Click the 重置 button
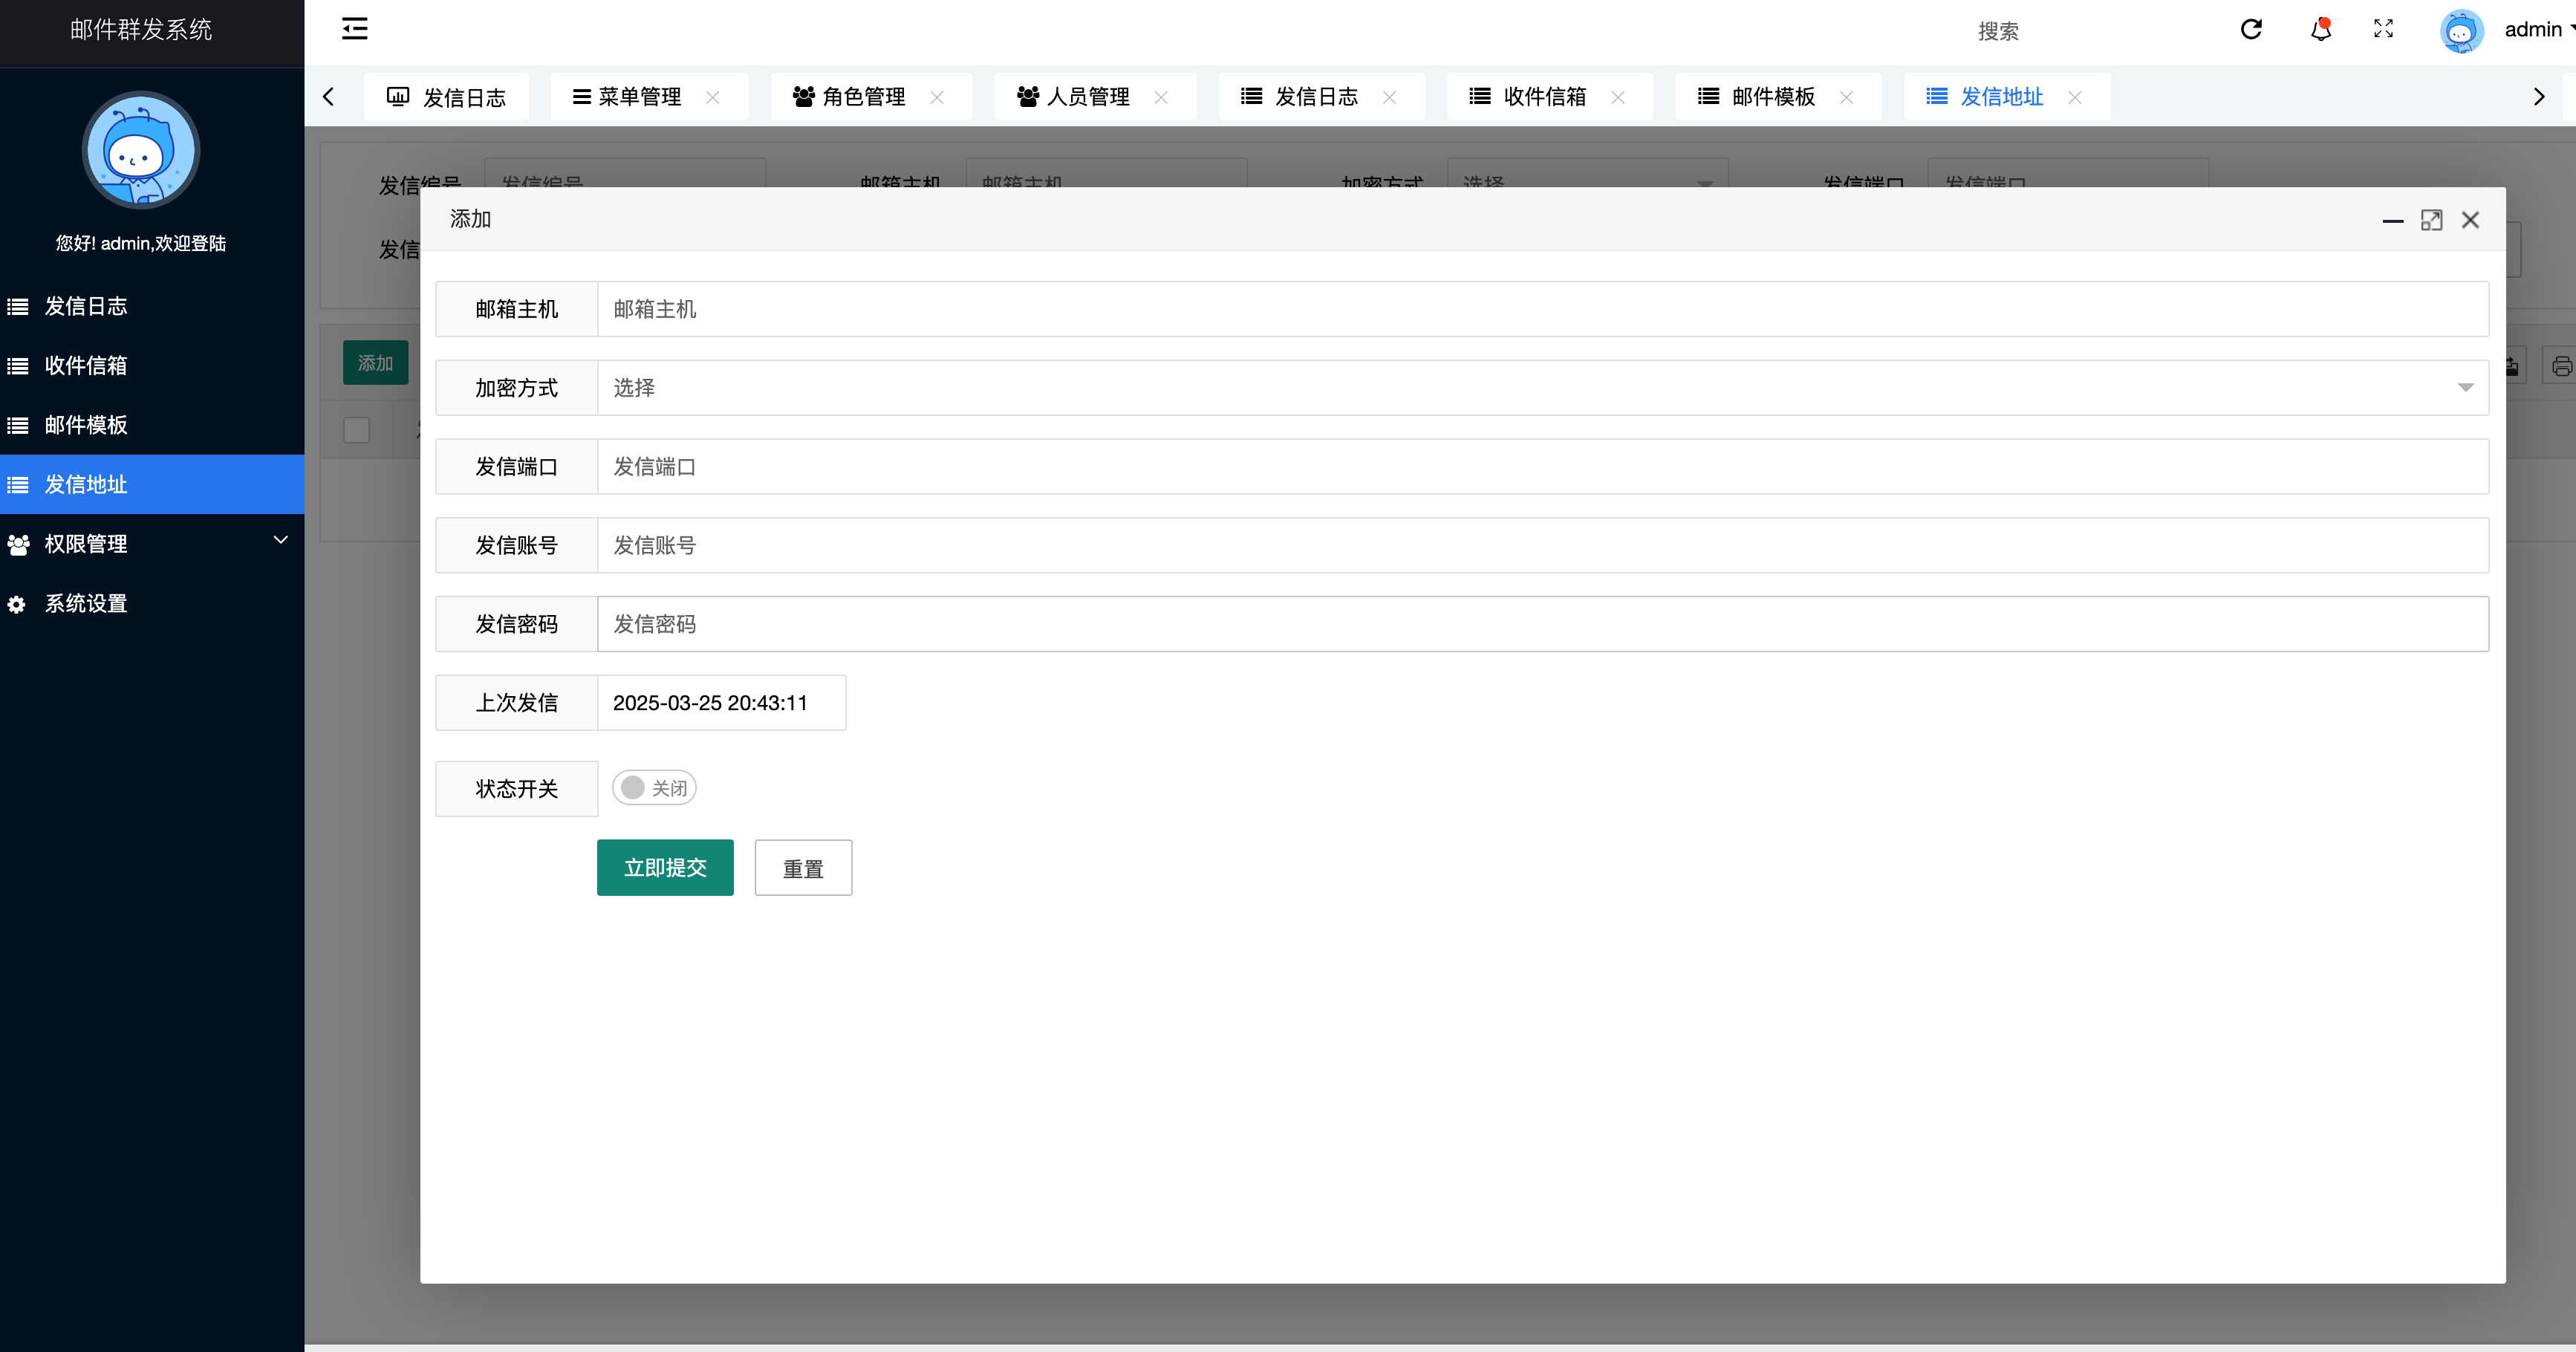The width and height of the screenshot is (2576, 1352). pos(803,868)
